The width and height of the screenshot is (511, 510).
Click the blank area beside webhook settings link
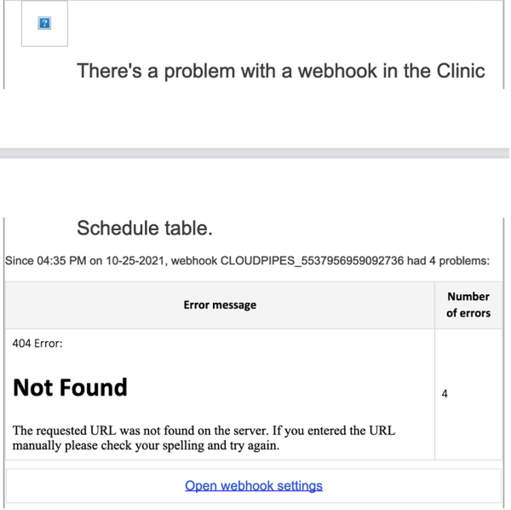(x=411, y=486)
